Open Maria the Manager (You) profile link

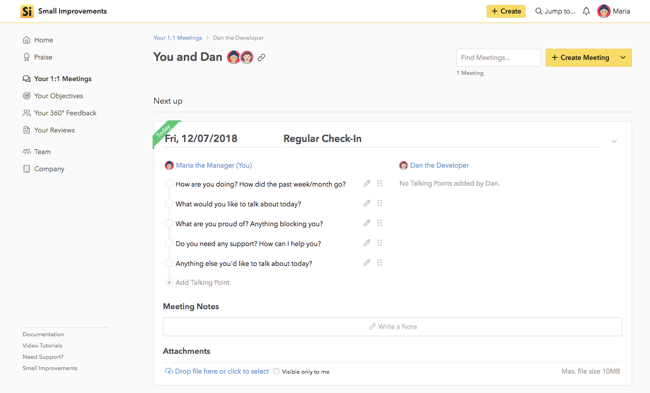tap(214, 165)
